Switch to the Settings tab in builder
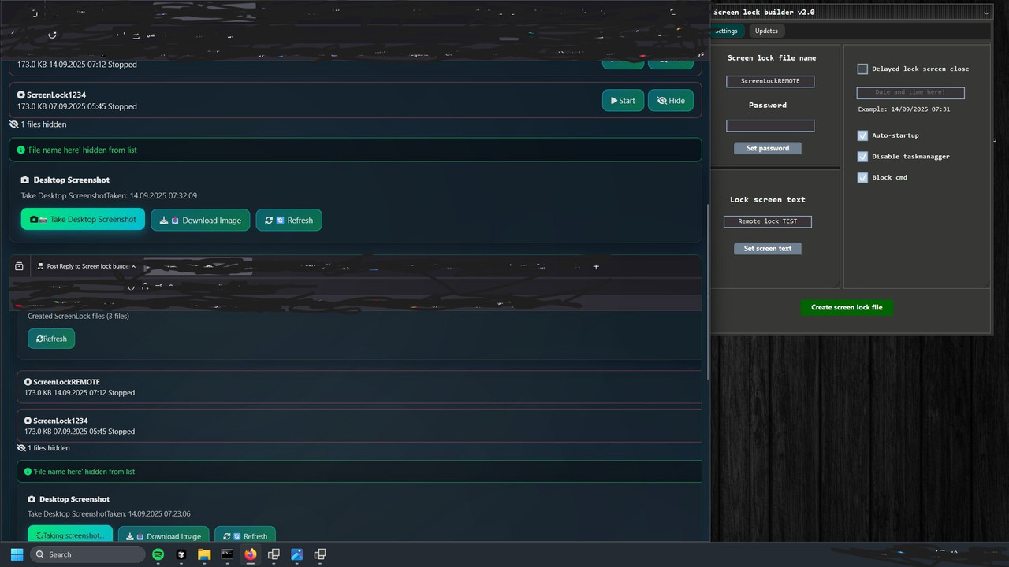The image size is (1009, 567). tap(726, 31)
